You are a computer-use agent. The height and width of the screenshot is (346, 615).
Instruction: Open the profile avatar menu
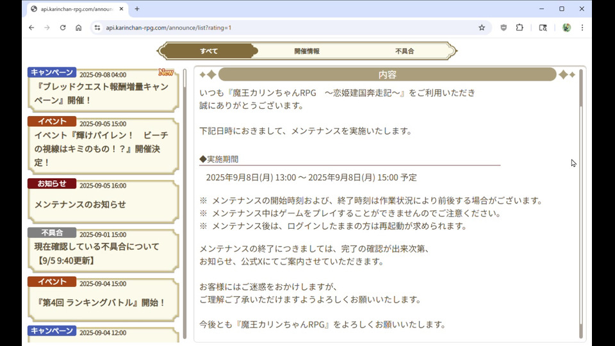click(x=566, y=28)
